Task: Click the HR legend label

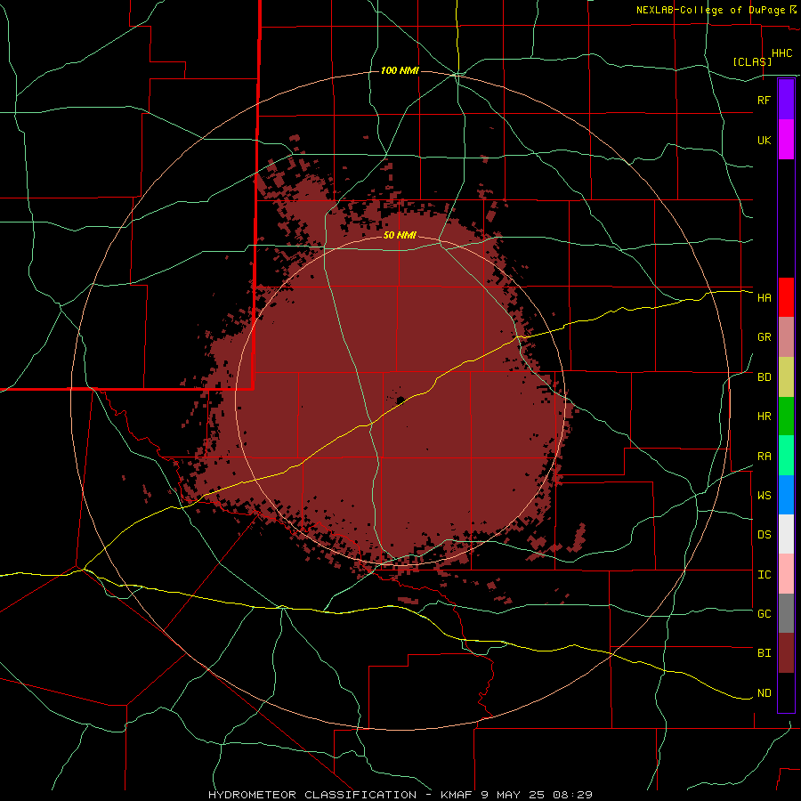Action: 764,416
